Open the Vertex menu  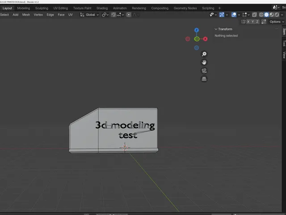[38, 15]
